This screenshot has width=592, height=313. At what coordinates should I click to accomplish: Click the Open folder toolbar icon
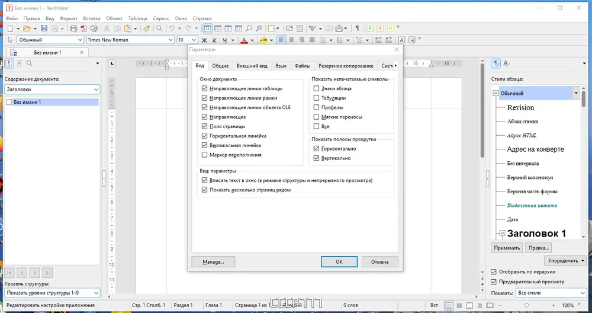pyautogui.click(x=27, y=28)
